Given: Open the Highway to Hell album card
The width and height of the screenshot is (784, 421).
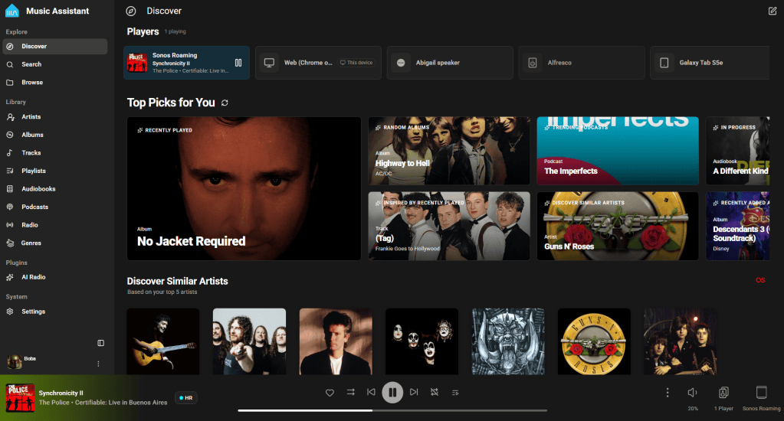Looking at the screenshot, I should (449, 151).
